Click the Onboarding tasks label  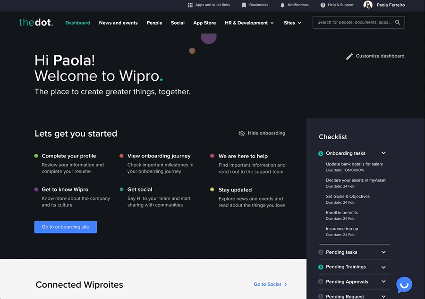pos(346,153)
